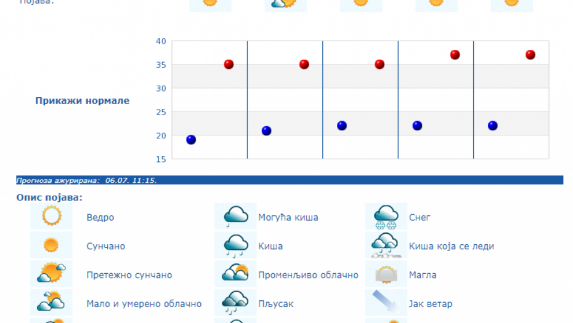Viewport: 573px width, 323px height.
Task: Click the Снег snow legend icon
Action: point(386,217)
